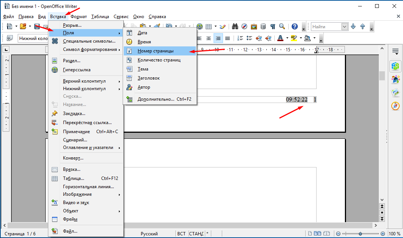Toggle Justified paragraph alignment
Viewport: 403px width, 238px height.
pos(228,38)
